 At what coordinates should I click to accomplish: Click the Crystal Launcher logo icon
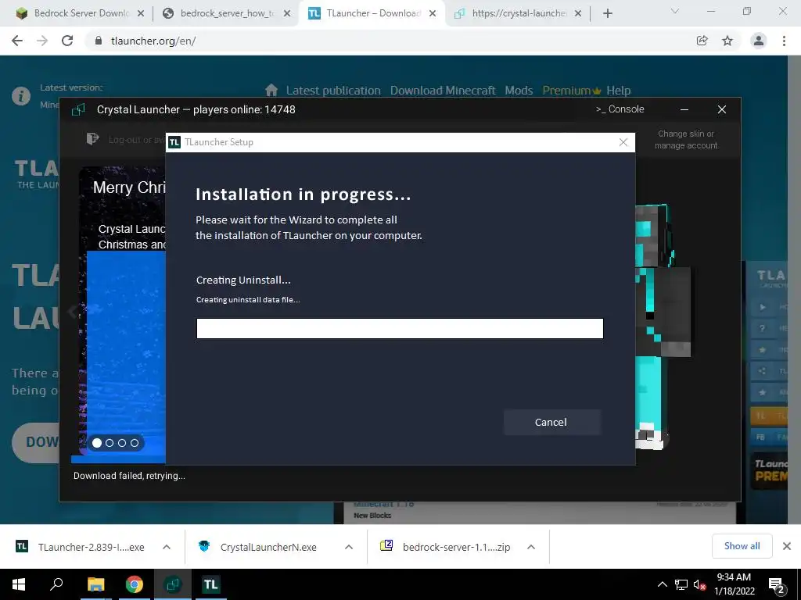78,109
